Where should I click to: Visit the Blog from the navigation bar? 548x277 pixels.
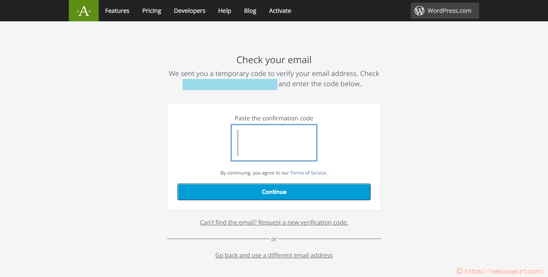click(x=250, y=11)
